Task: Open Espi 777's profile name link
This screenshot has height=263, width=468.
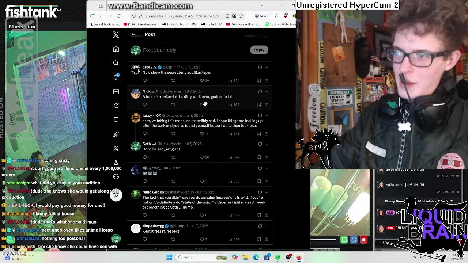Action: pyautogui.click(x=150, y=67)
